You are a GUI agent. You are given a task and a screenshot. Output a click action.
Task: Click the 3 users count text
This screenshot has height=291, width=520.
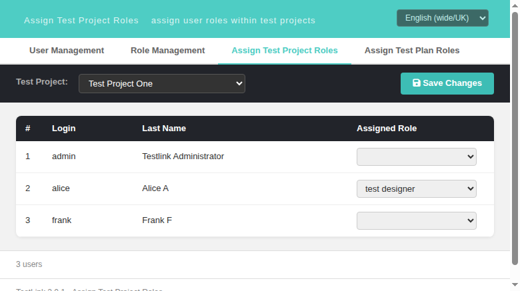pyautogui.click(x=29, y=264)
